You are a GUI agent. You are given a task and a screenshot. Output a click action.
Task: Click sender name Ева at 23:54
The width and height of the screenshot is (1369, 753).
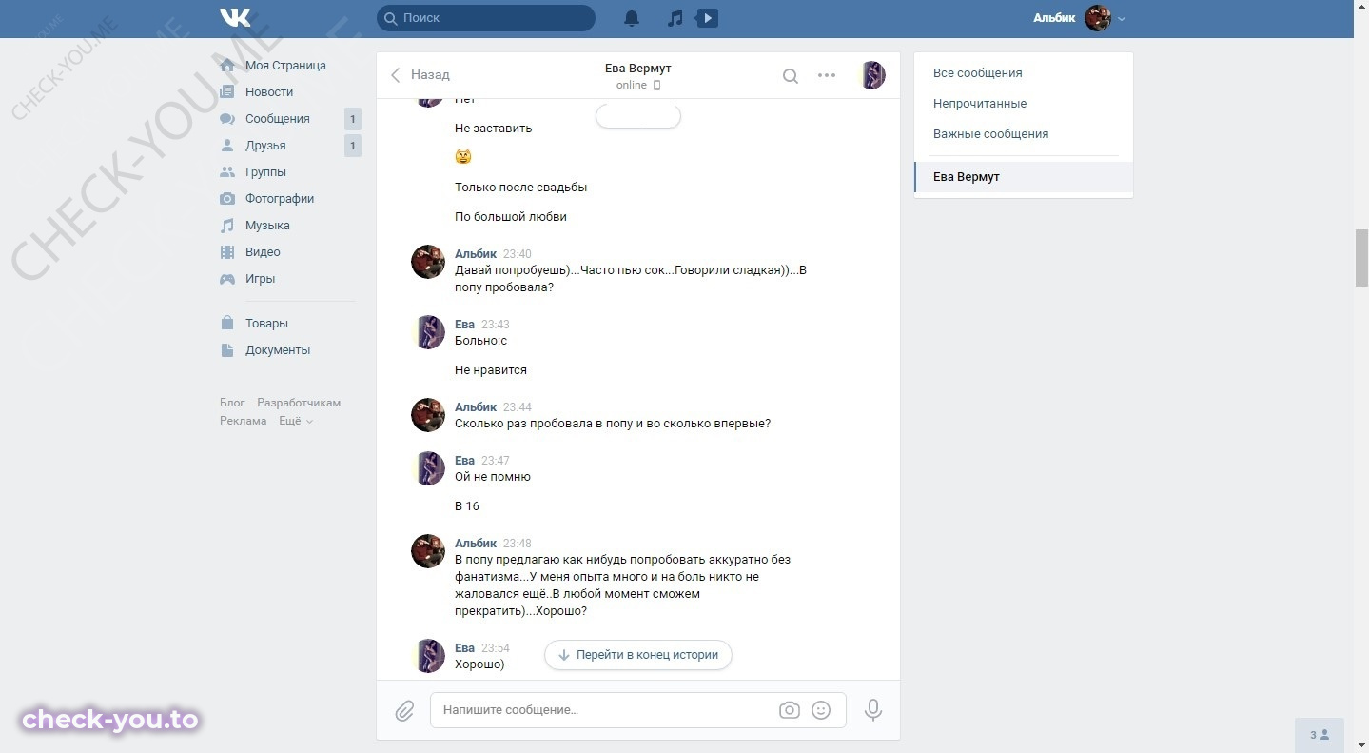click(464, 648)
